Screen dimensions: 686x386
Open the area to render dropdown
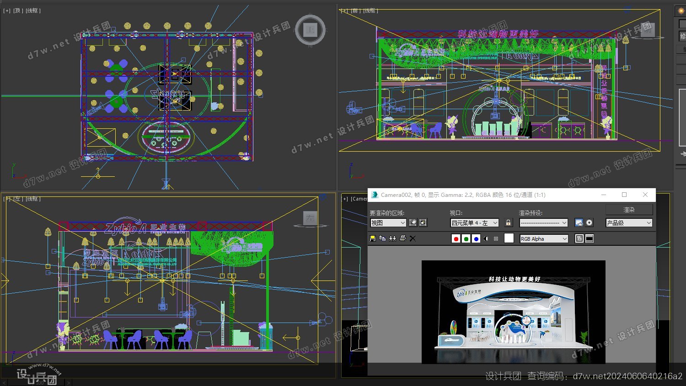coord(388,223)
